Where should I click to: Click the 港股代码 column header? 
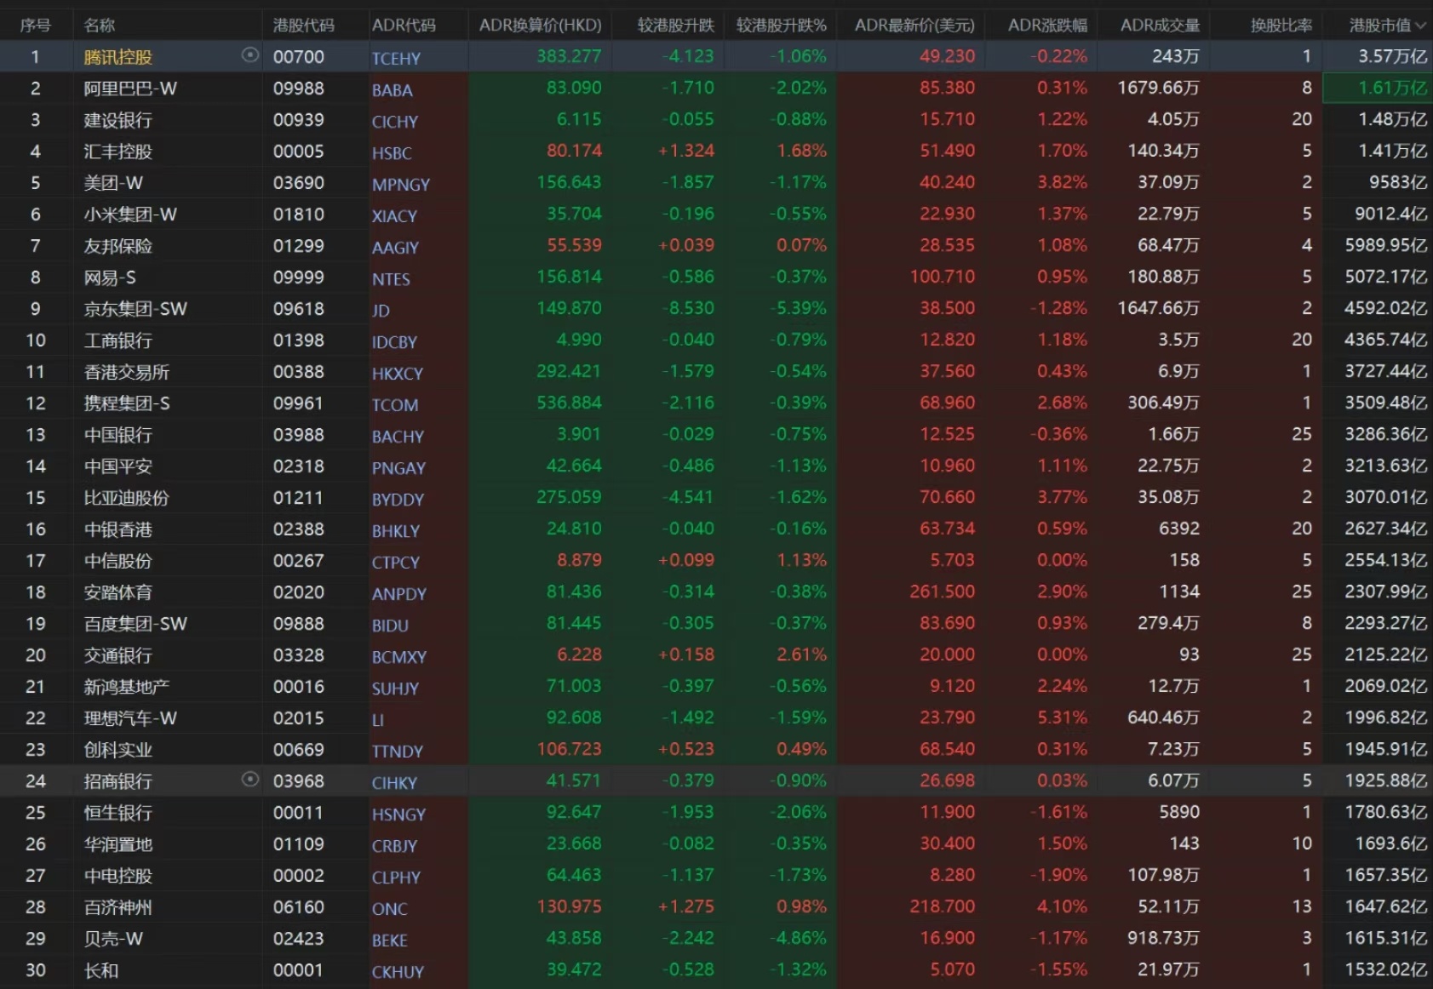[x=304, y=26]
